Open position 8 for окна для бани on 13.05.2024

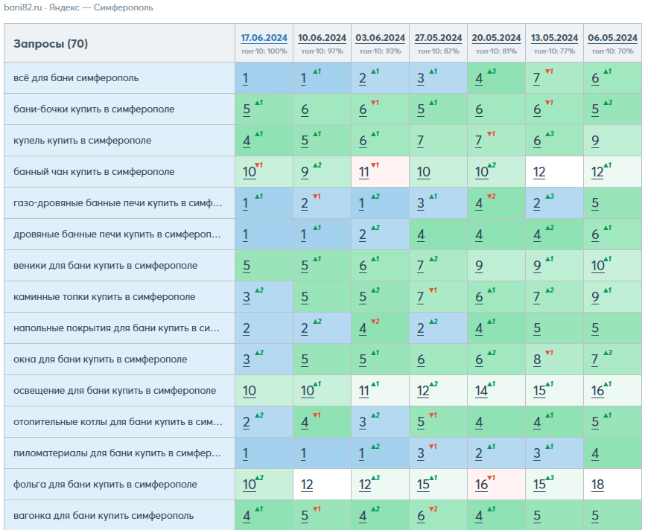537,360
